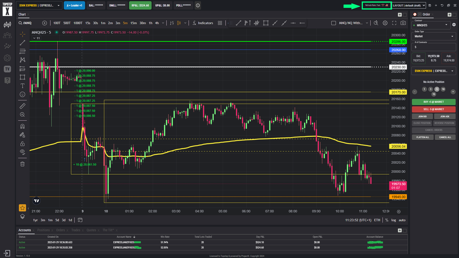Toggle the layout name checkbox in chart toolbar

coord(333,23)
